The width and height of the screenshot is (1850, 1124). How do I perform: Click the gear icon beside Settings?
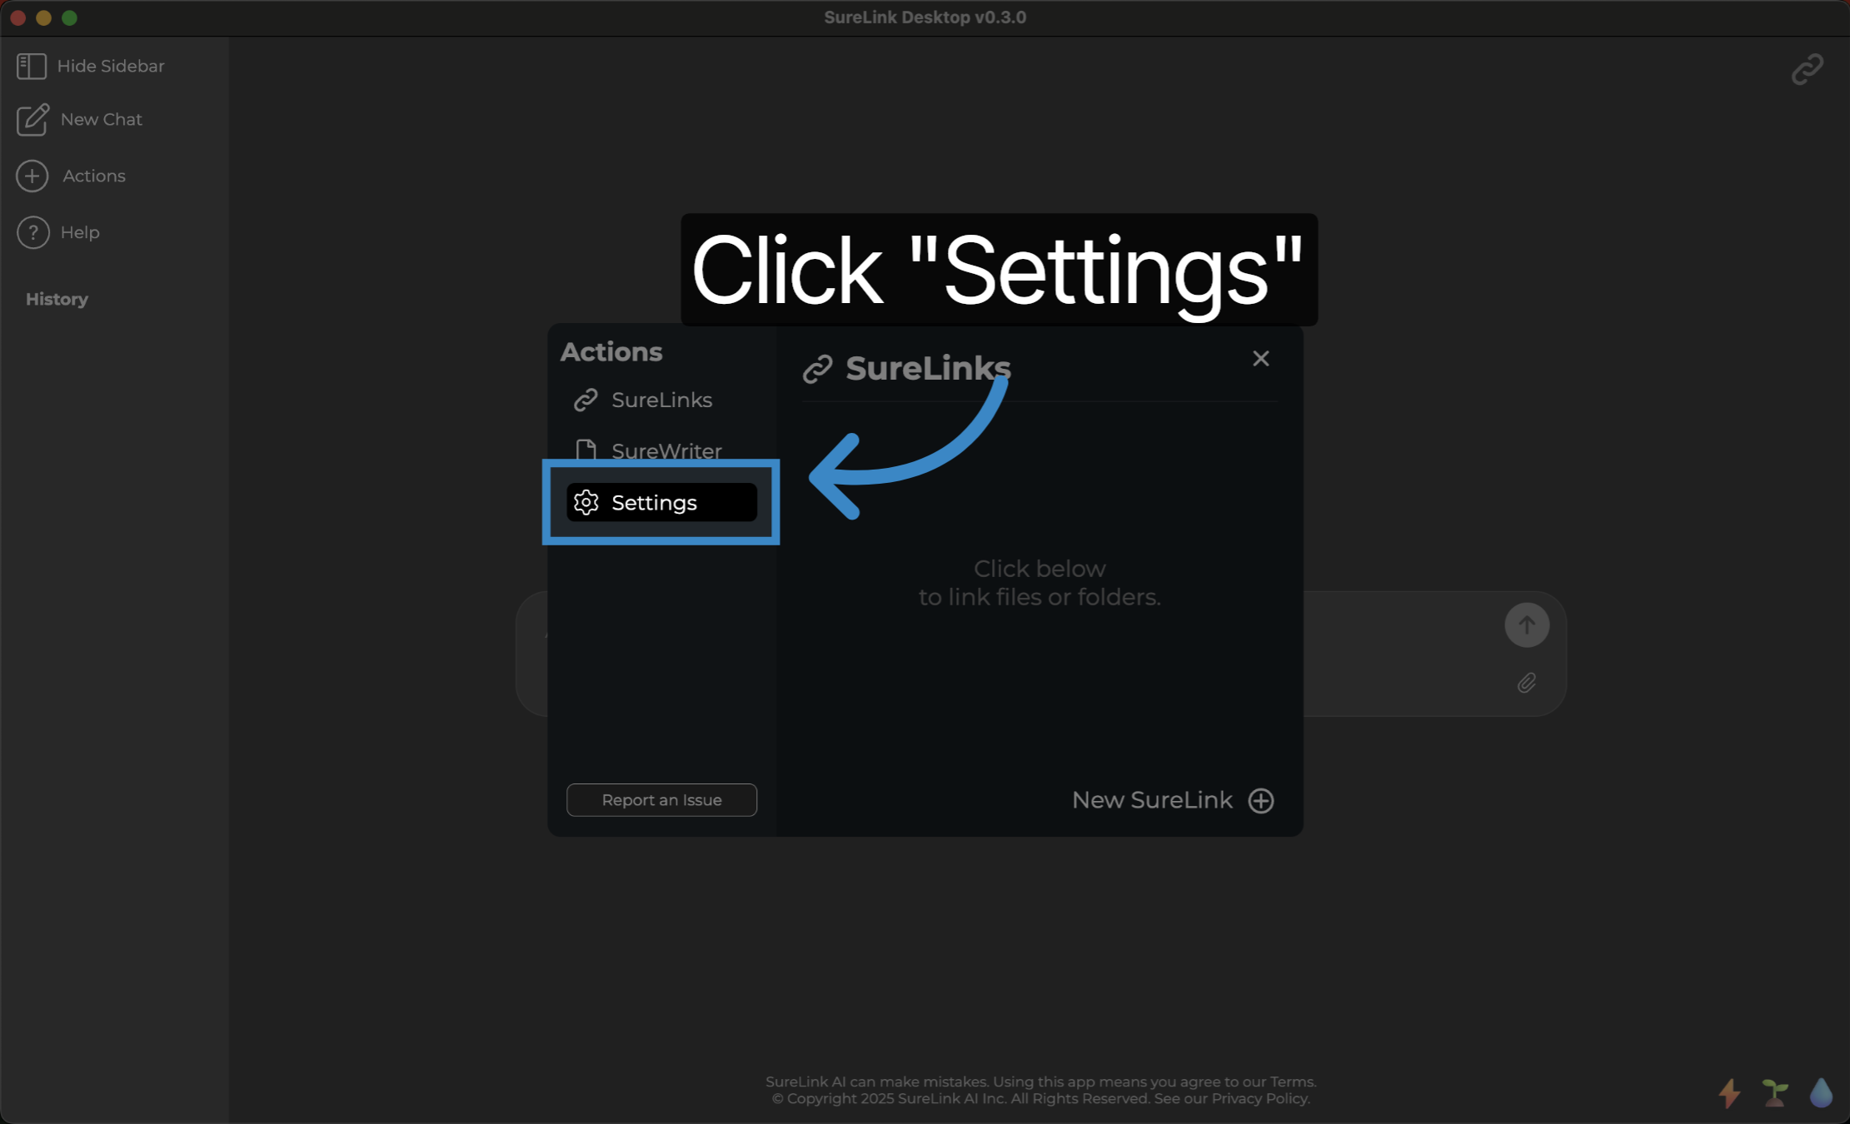click(586, 502)
